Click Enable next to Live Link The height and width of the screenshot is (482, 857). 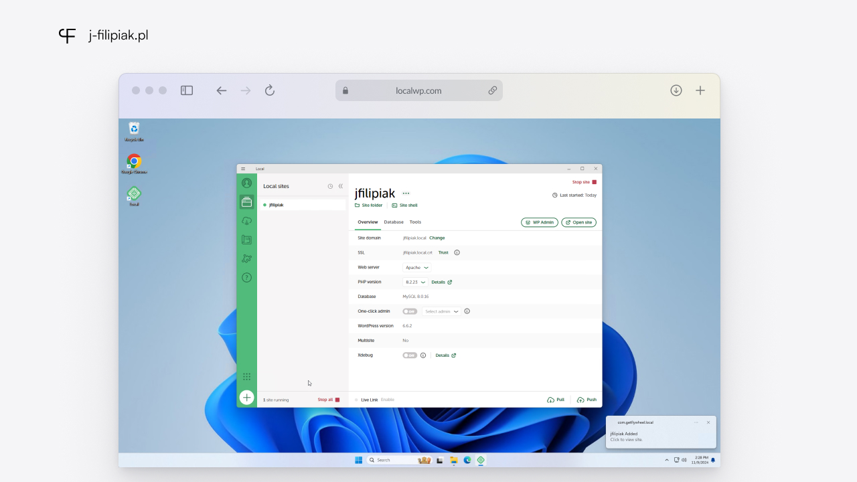(388, 400)
